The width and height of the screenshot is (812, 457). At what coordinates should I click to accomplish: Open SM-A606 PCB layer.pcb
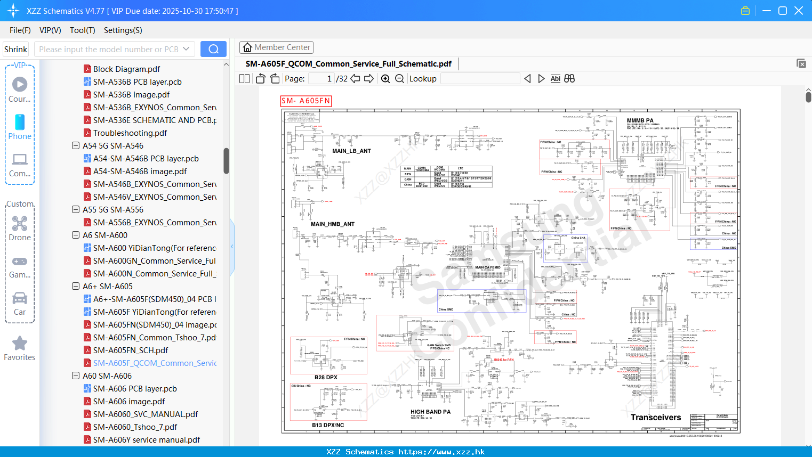pyautogui.click(x=130, y=388)
